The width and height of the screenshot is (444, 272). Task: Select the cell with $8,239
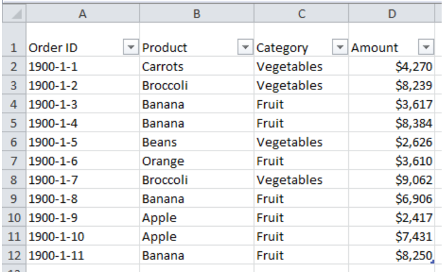tap(392, 86)
